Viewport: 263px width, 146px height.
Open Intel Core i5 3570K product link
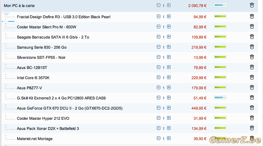point(33,78)
